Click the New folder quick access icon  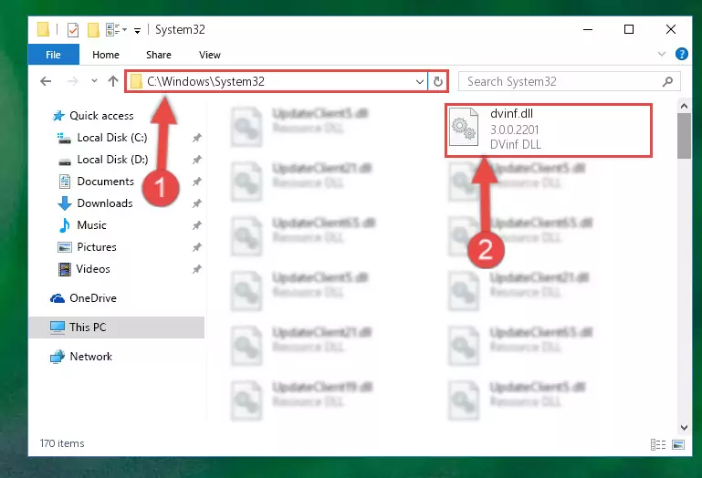coord(93,29)
